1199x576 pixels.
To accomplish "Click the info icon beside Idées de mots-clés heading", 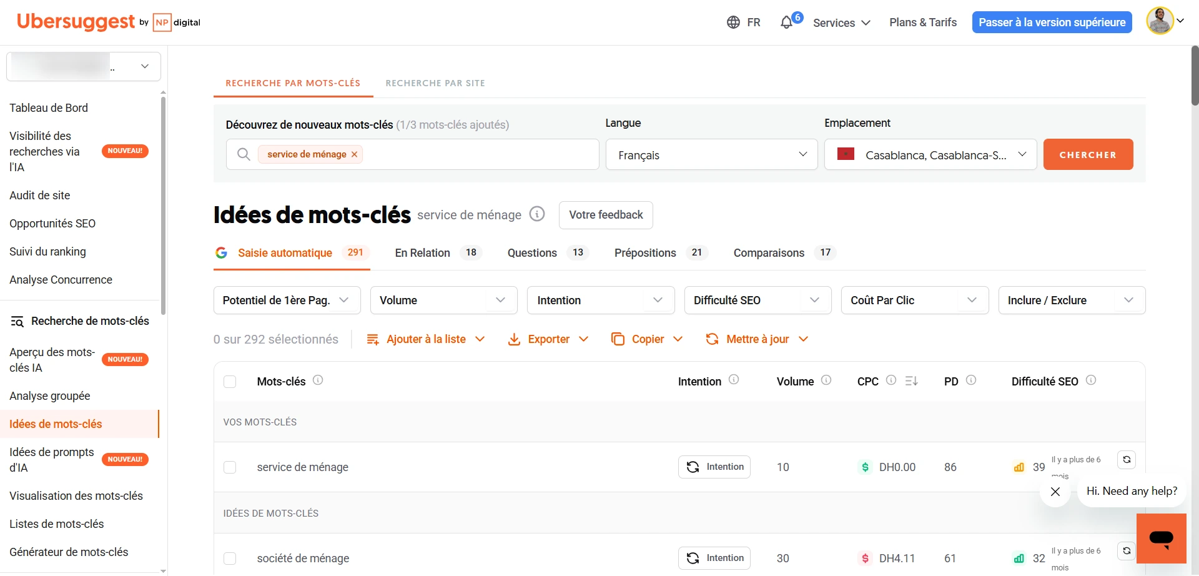I will 537,214.
